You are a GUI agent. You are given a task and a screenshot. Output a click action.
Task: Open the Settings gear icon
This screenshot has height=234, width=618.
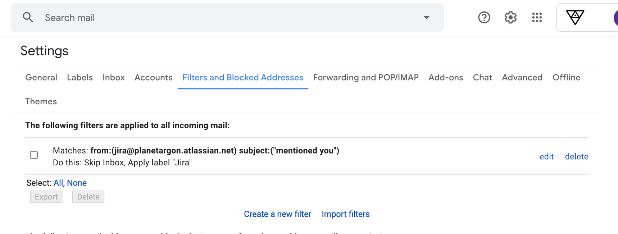(x=510, y=17)
